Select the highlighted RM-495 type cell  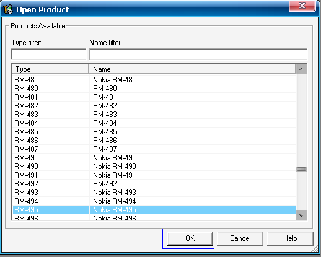click(x=51, y=210)
